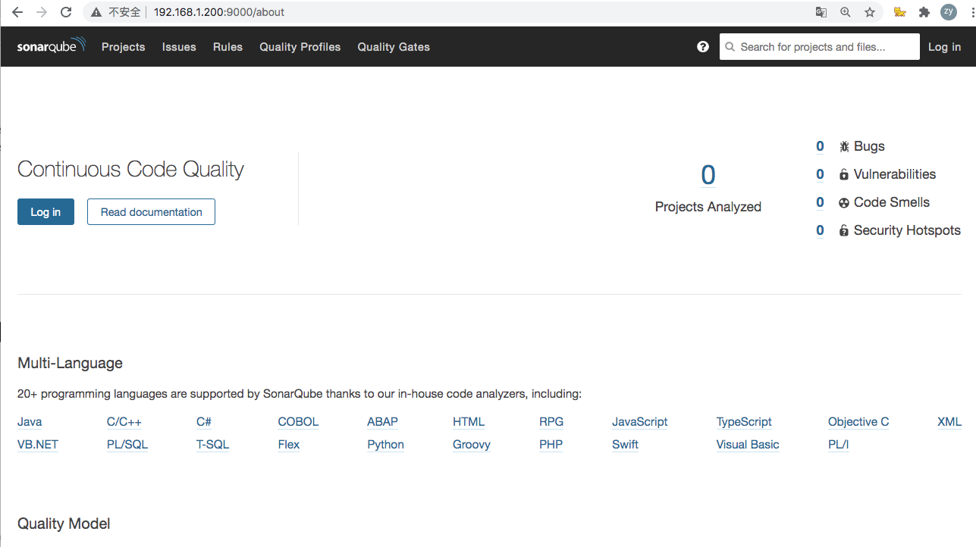Click the zoom magnifier icon in address bar
This screenshot has width=976, height=547.
(x=846, y=12)
